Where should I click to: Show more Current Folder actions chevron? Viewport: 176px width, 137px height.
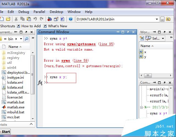pos(33,38)
